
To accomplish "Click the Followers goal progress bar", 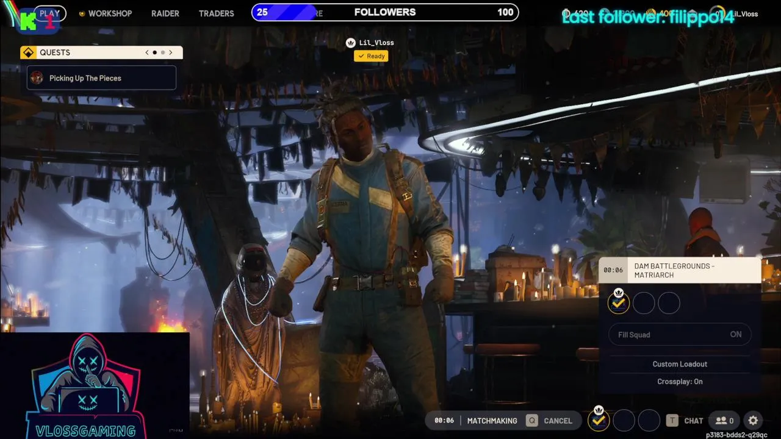I will [385, 12].
